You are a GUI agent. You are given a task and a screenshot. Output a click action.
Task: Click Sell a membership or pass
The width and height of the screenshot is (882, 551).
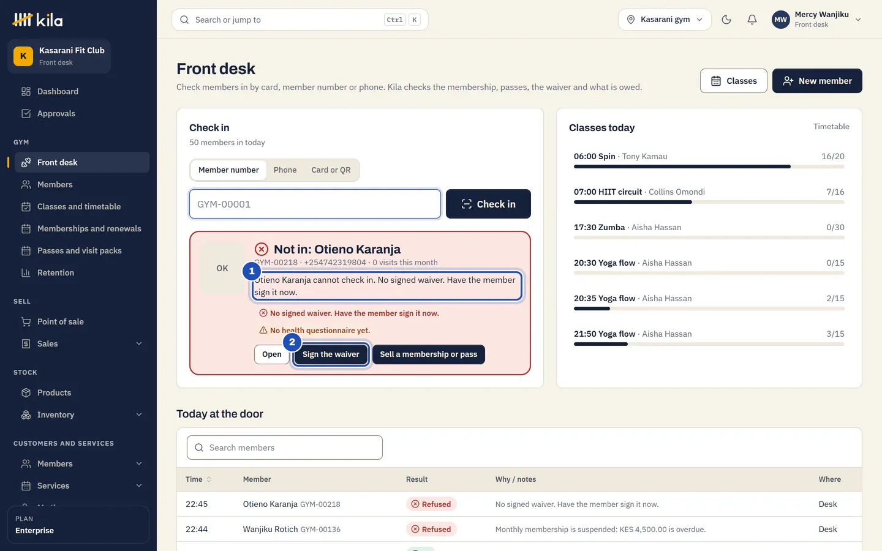[x=429, y=354]
